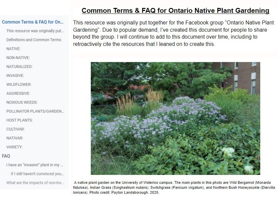
Task: Navigate to NATIVAR: in the outline
Action: tap(15, 138)
